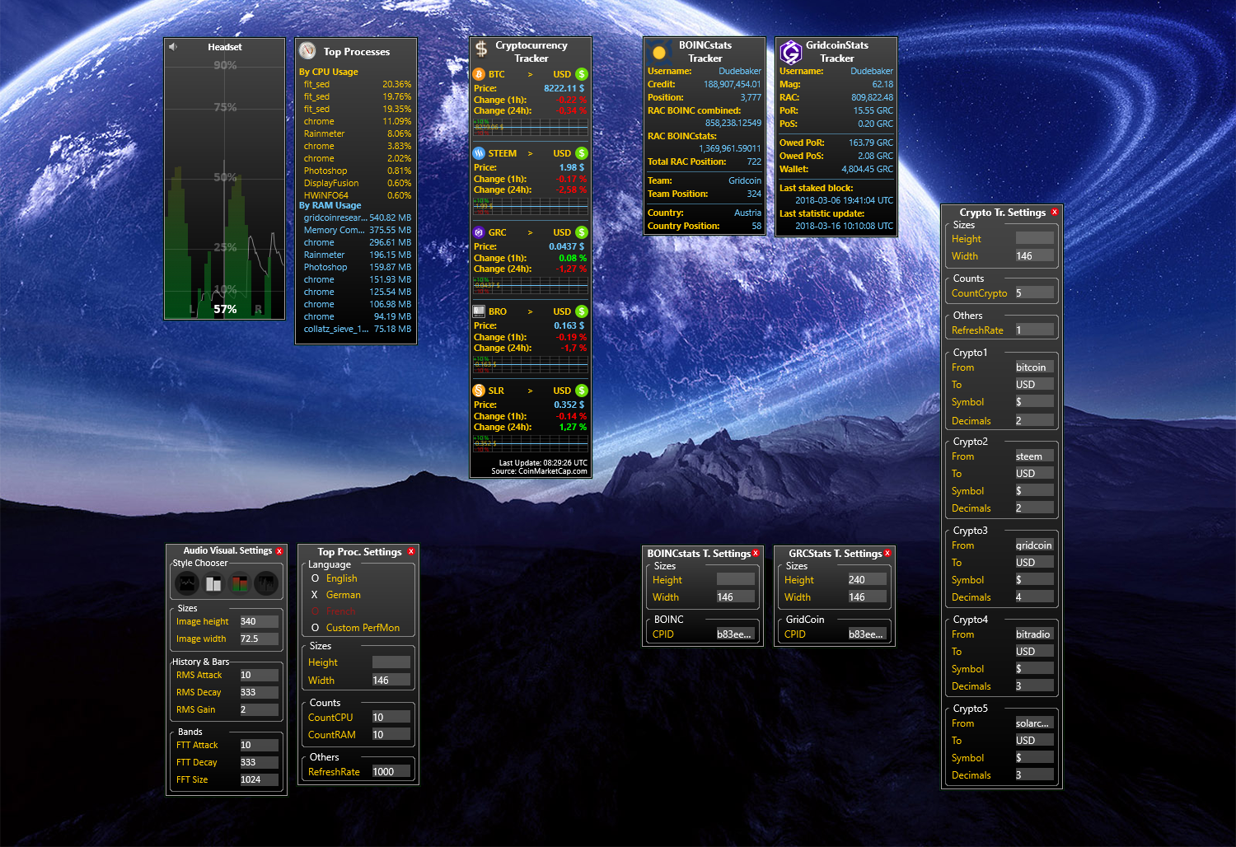Click the green USD icon beside SLR
Image resolution: width=1236 pixels, height=847 pixels.
pos(582,391)
